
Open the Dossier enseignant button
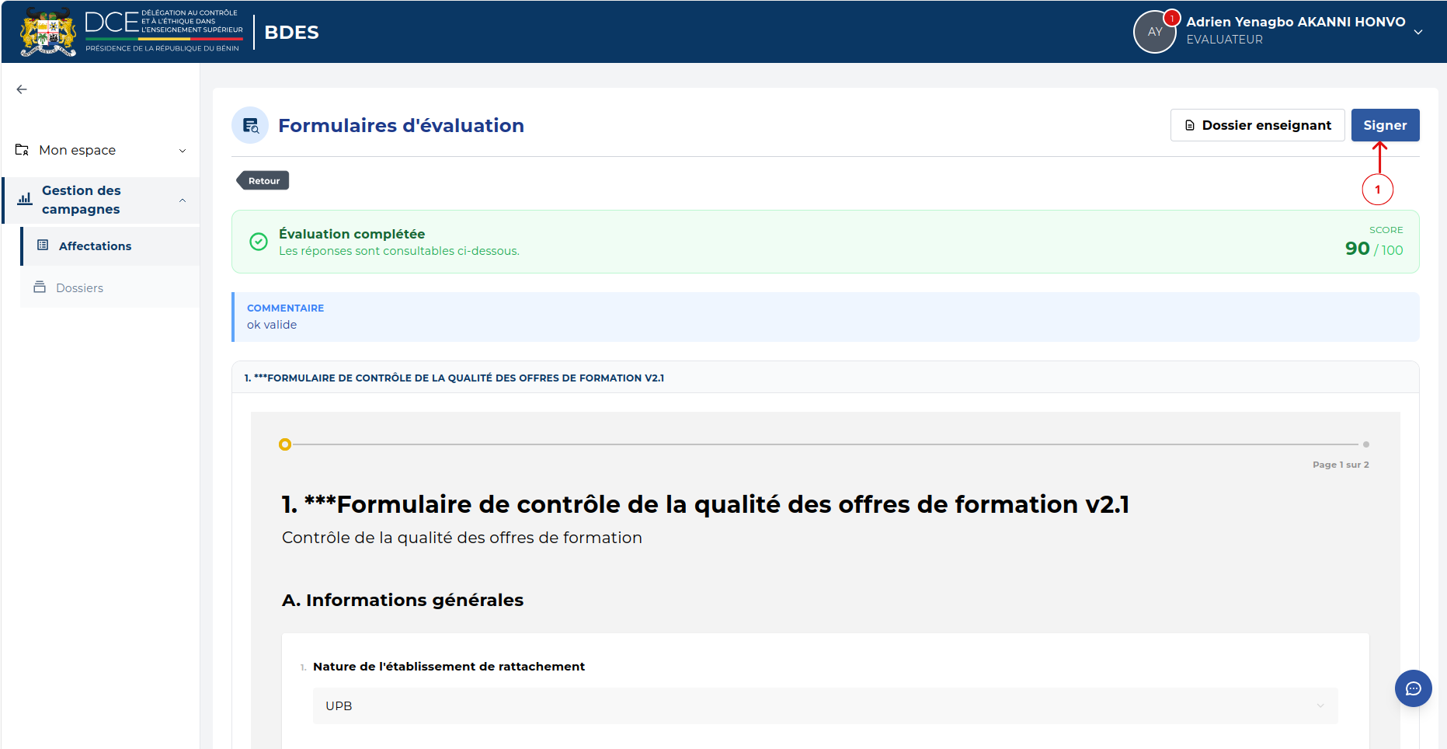tap(1257, 125)
